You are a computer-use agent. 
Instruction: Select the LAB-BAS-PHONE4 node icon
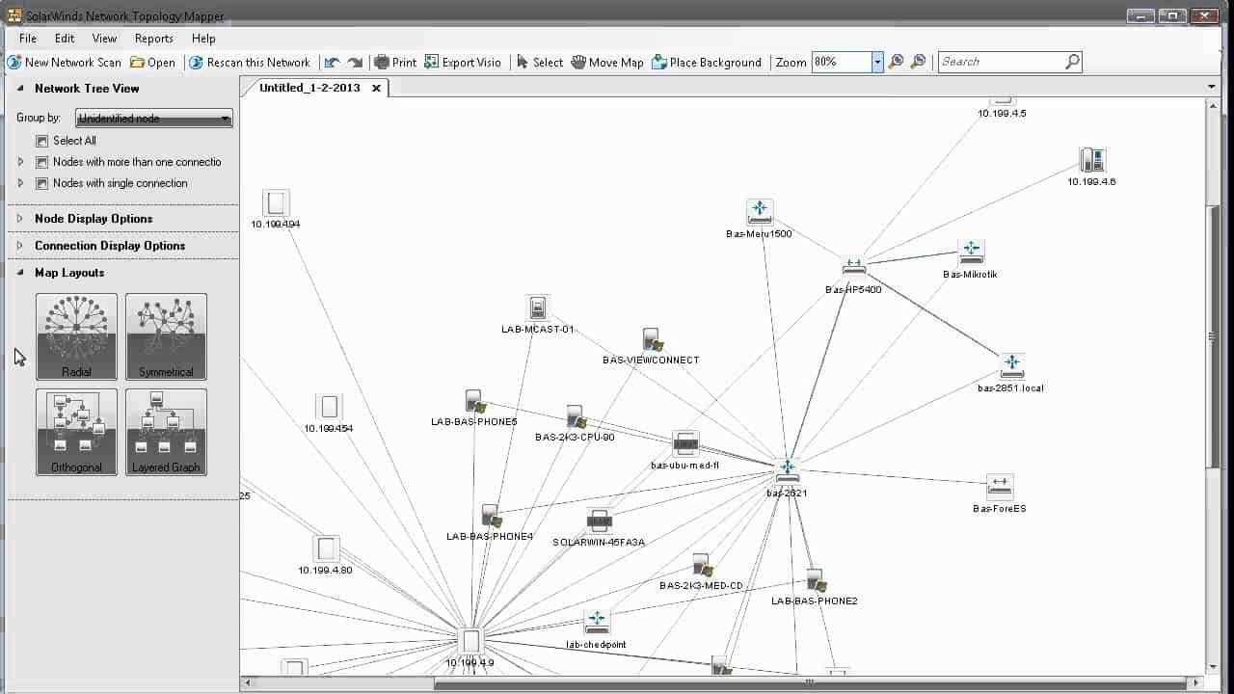pos(491,517)
